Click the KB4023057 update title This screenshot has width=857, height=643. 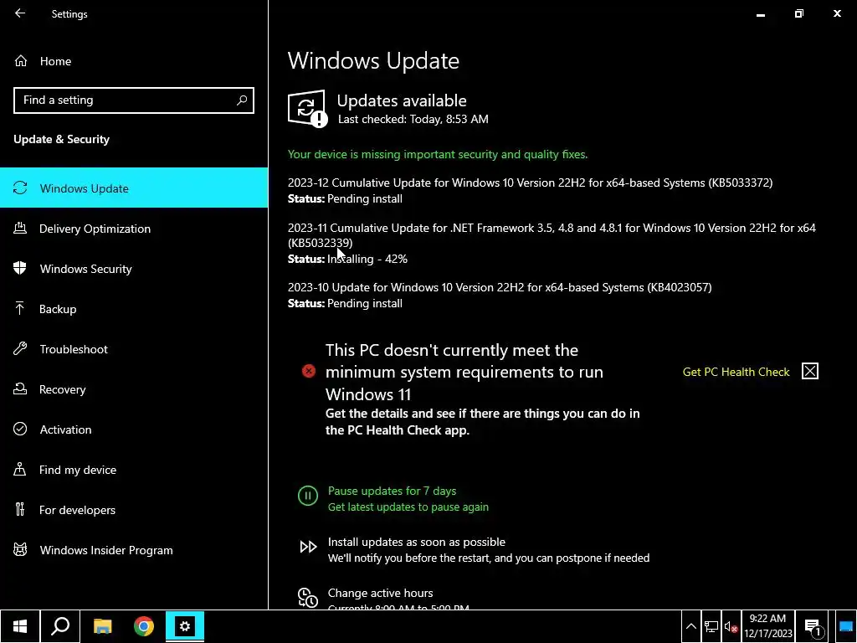point(500,287)
